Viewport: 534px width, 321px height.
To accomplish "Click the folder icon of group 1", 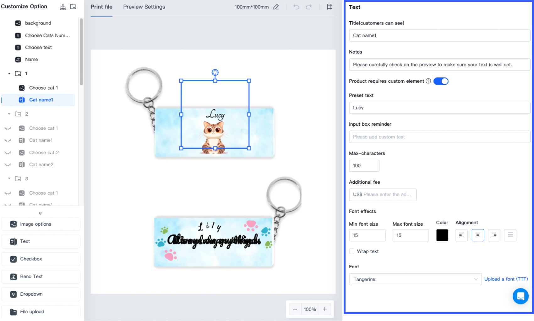I will 18,74.
